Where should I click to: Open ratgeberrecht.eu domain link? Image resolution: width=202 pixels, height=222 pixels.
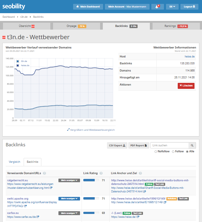[x=17, y=180]
